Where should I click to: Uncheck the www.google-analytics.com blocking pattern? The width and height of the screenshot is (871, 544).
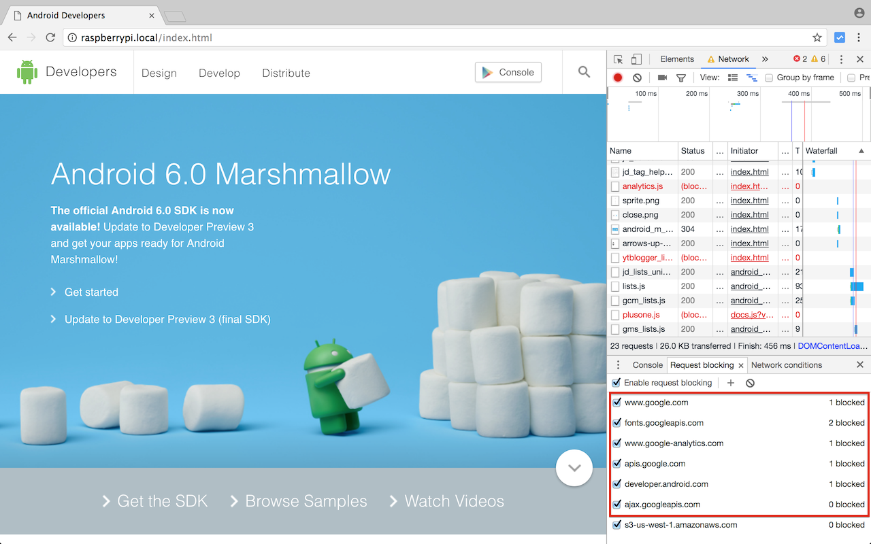617,443
